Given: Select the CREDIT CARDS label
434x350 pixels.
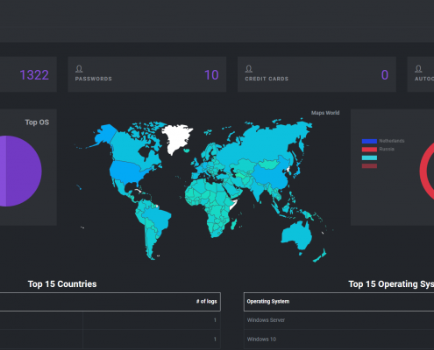Looking at the screenshot, I should point(267,79).
